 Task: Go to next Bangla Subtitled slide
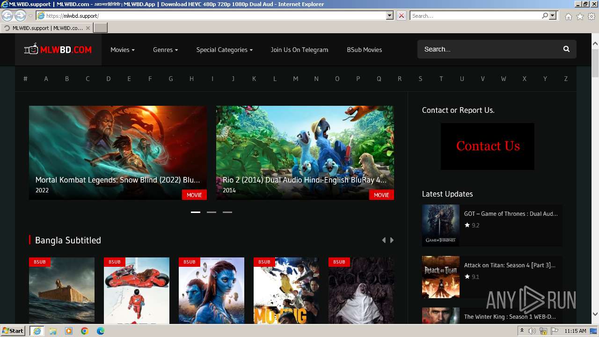pyautogui.click(x=392, y=240)
